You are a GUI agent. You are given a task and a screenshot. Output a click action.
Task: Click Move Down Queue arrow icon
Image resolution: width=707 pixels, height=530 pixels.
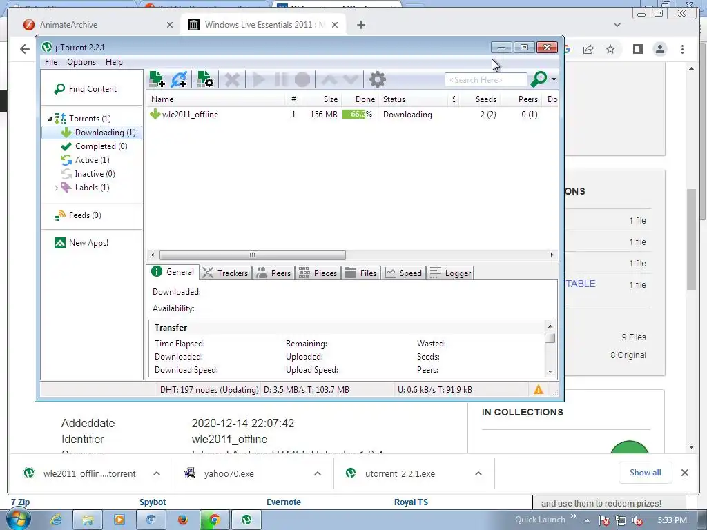[x=351, y=80]
